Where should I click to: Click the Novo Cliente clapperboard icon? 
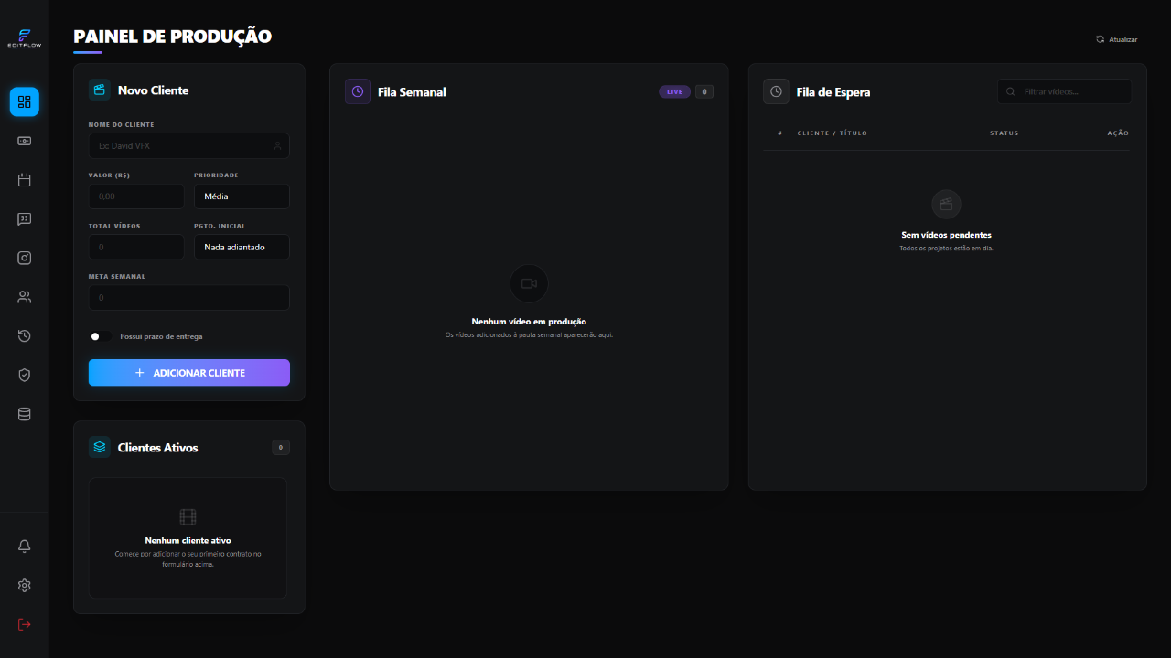[x=100, y=90]
